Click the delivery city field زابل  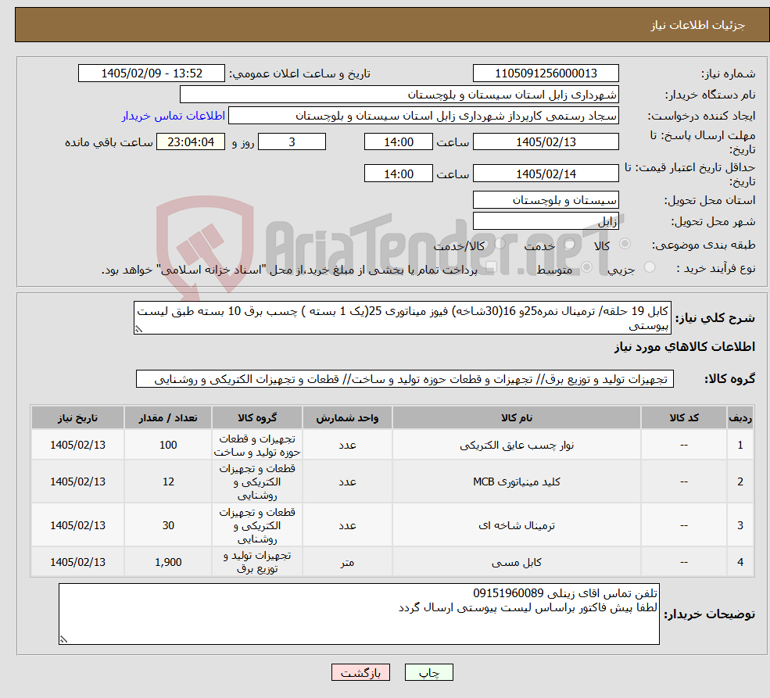pos(546,221)
